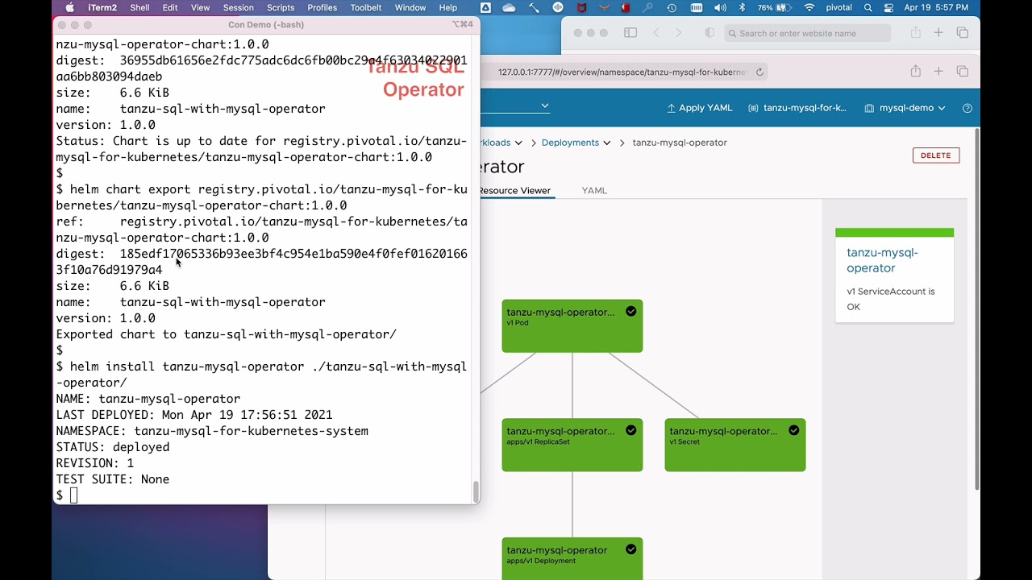Open the tanzu-mysql-for-k... namespace selector
Image resolution: width=1032 pixels, height=580 pixels.
pyautogui.click(x=797, y=108)
